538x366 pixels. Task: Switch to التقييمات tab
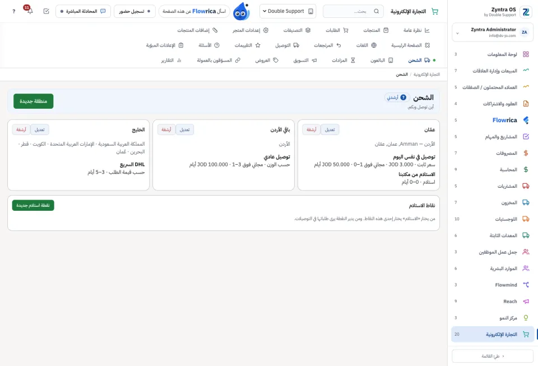[x=247, y=45]
